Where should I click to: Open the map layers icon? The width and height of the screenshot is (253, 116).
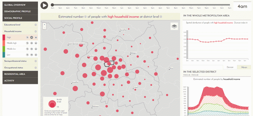[x=174, y=26]
